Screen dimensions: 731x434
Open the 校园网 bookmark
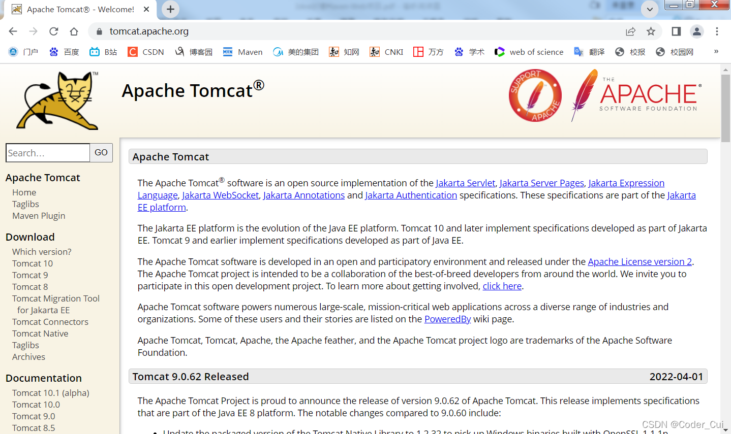point(675,52)
